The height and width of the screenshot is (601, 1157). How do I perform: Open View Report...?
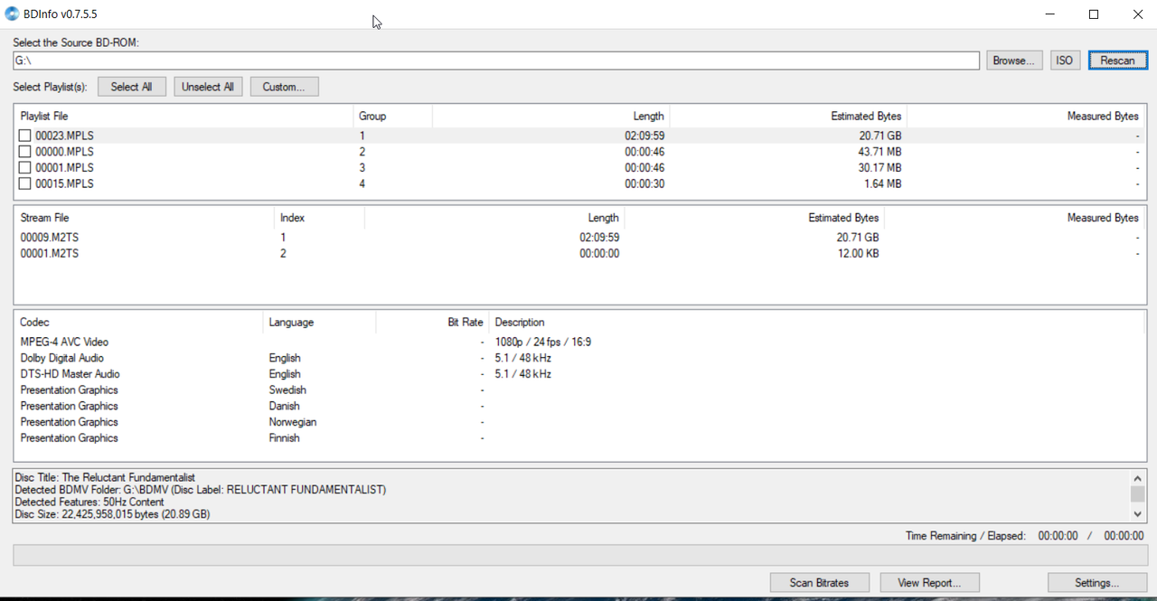929,583
